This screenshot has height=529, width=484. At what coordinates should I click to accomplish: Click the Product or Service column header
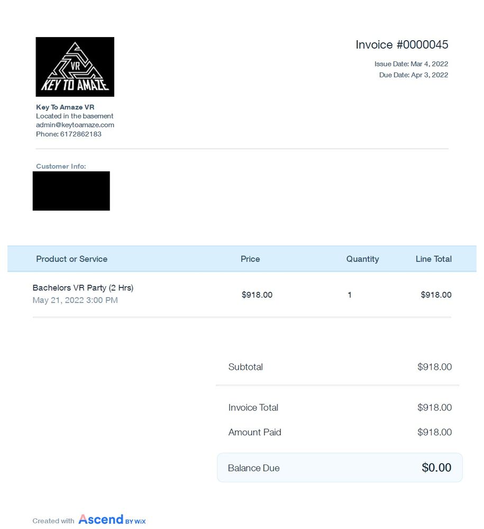click(x=71, y=259)
